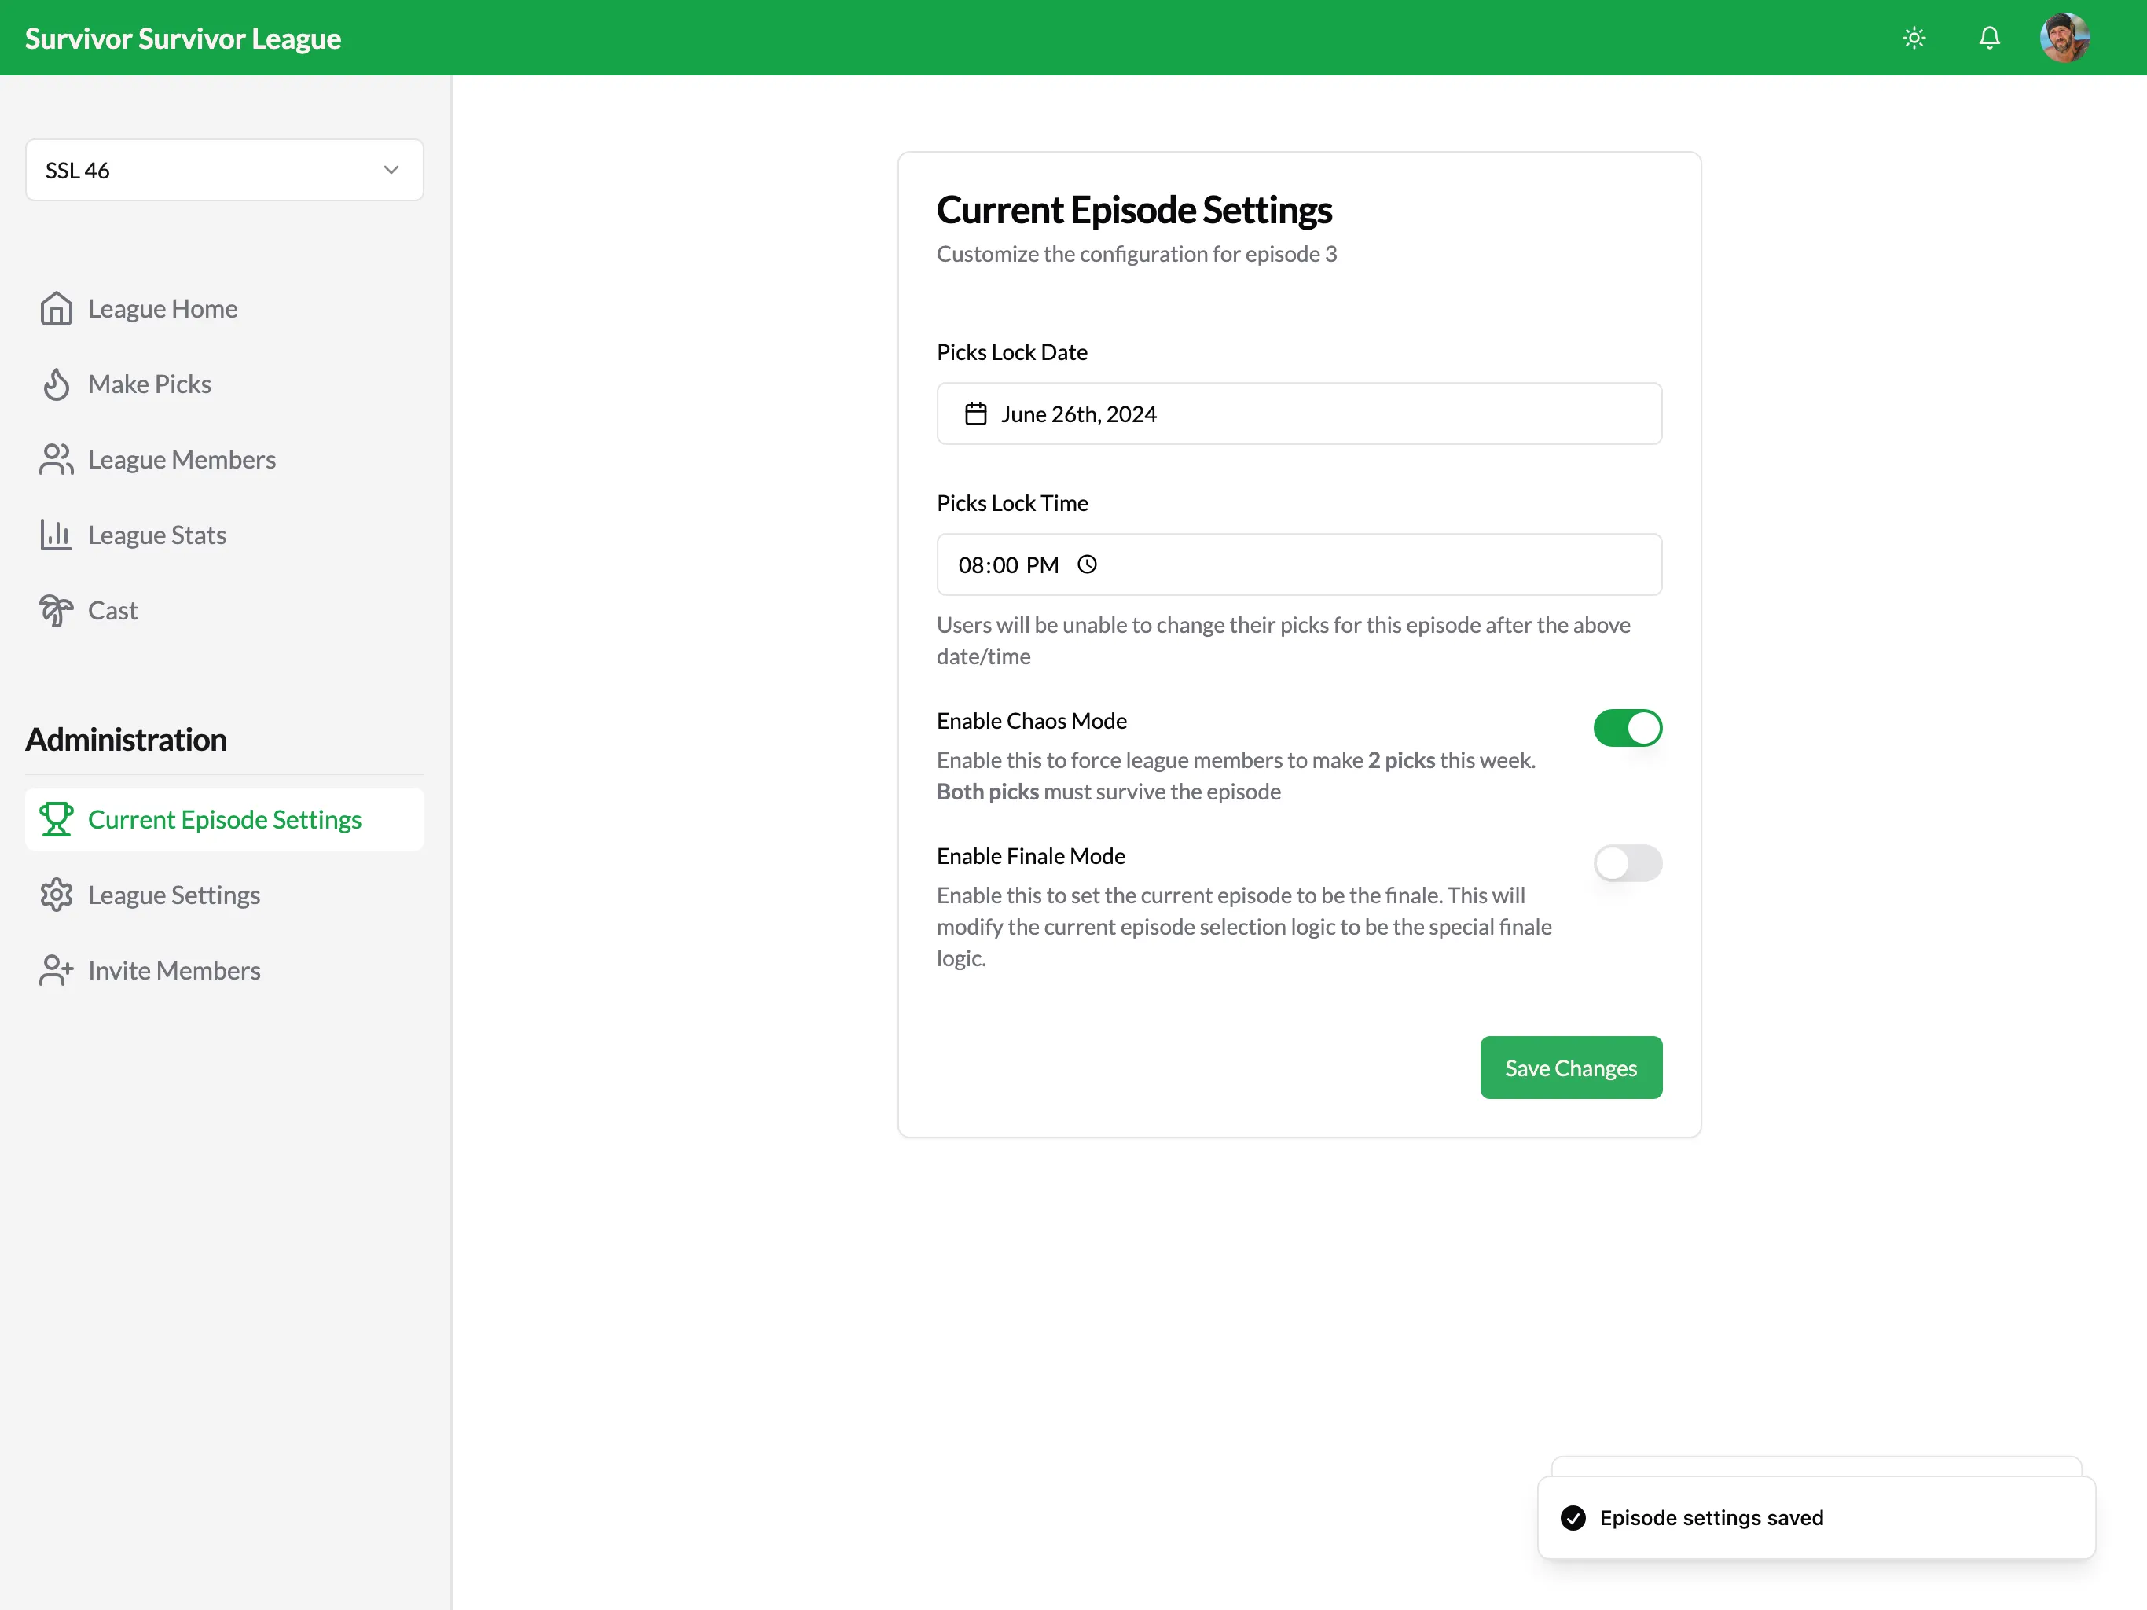Click the notification bell icon
This screenshot has width=2147, height=1610.
(x=1990, y=37)
